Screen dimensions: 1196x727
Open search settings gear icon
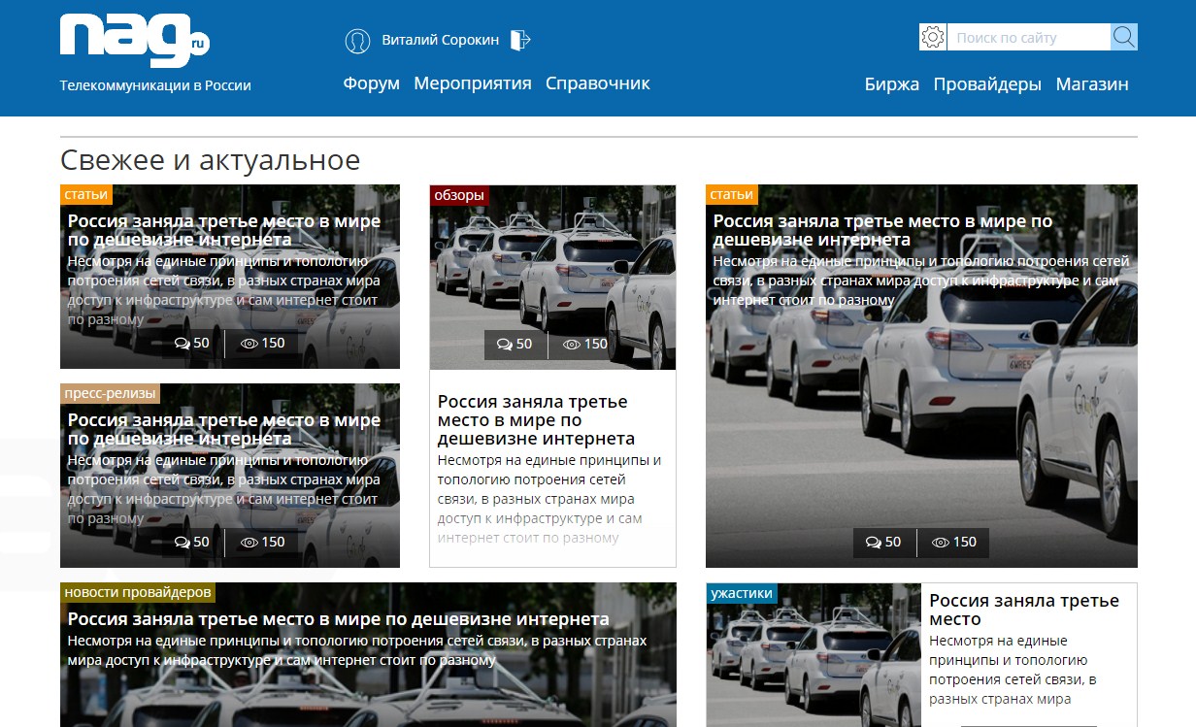pos(933,38)
